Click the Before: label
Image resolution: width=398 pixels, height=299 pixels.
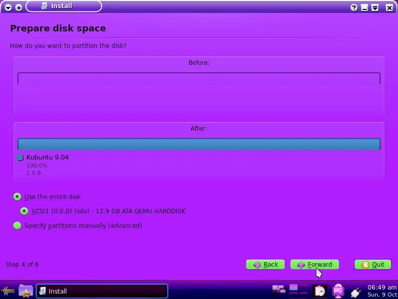click(199, 63)
